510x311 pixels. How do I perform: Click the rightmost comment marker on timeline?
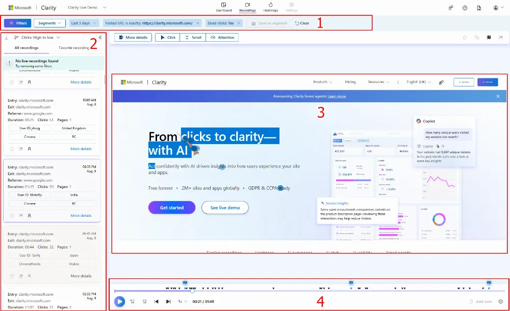coord(489,283)
